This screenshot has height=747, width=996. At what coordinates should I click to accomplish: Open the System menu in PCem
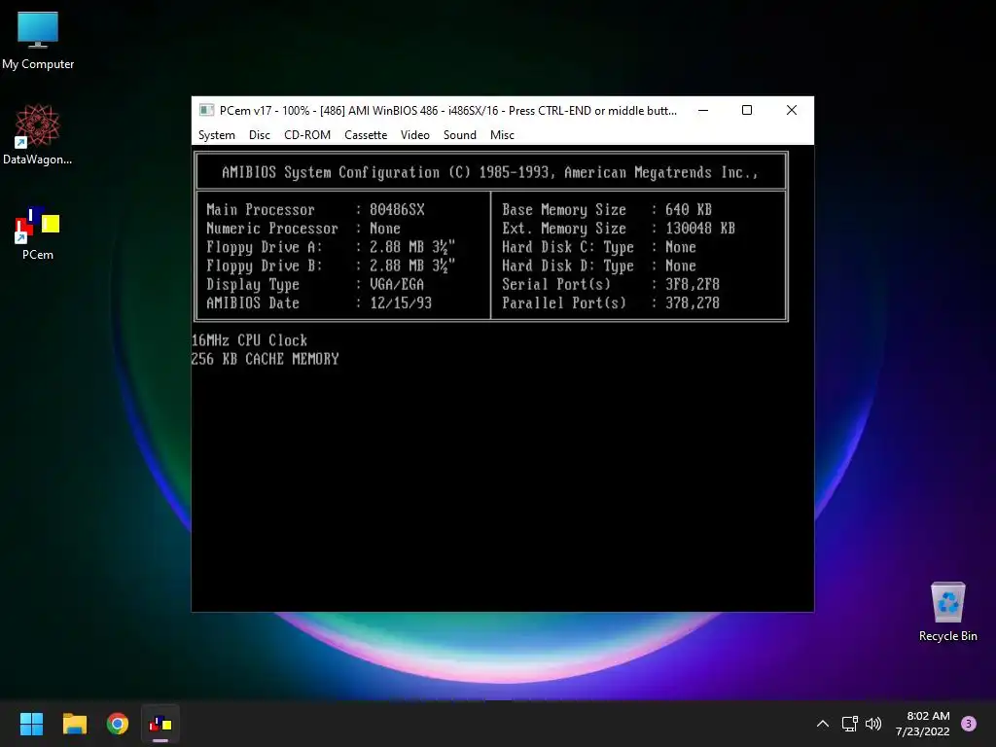[217, 134]
